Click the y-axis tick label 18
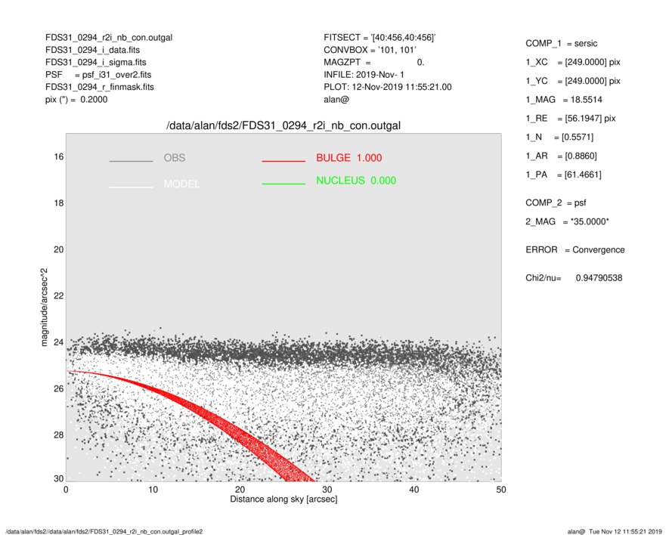Image resolution: width=669 pixels, height=535 pixels. click(59, 203)
